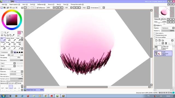Select brush size 2 preset
Image resolution: width=175 pixels, height=98 pixels.
19,87
